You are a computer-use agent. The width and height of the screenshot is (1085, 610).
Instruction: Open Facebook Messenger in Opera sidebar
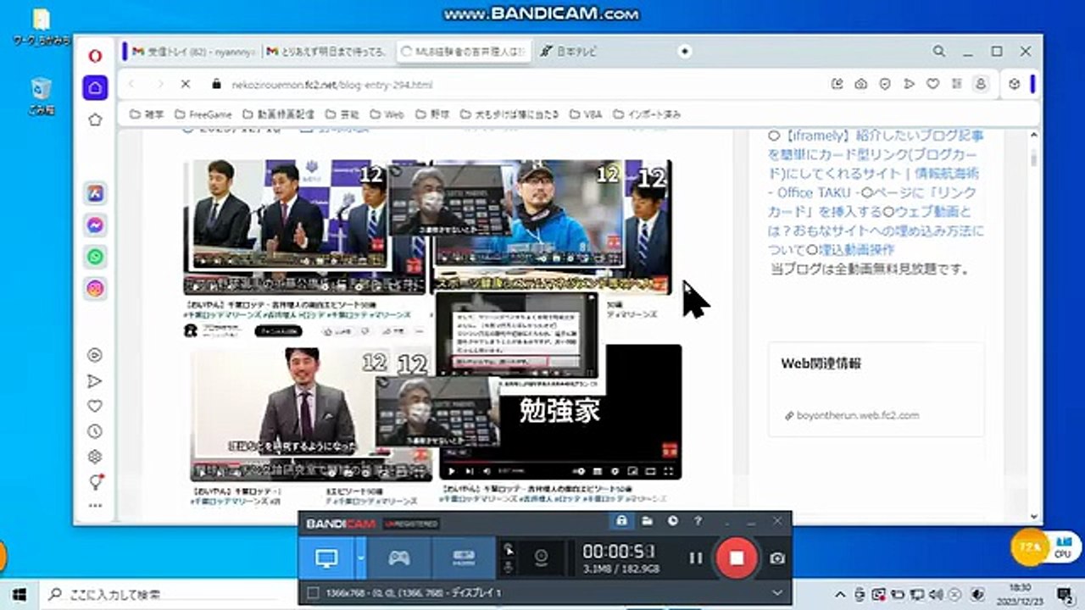[x=95, y=225]
